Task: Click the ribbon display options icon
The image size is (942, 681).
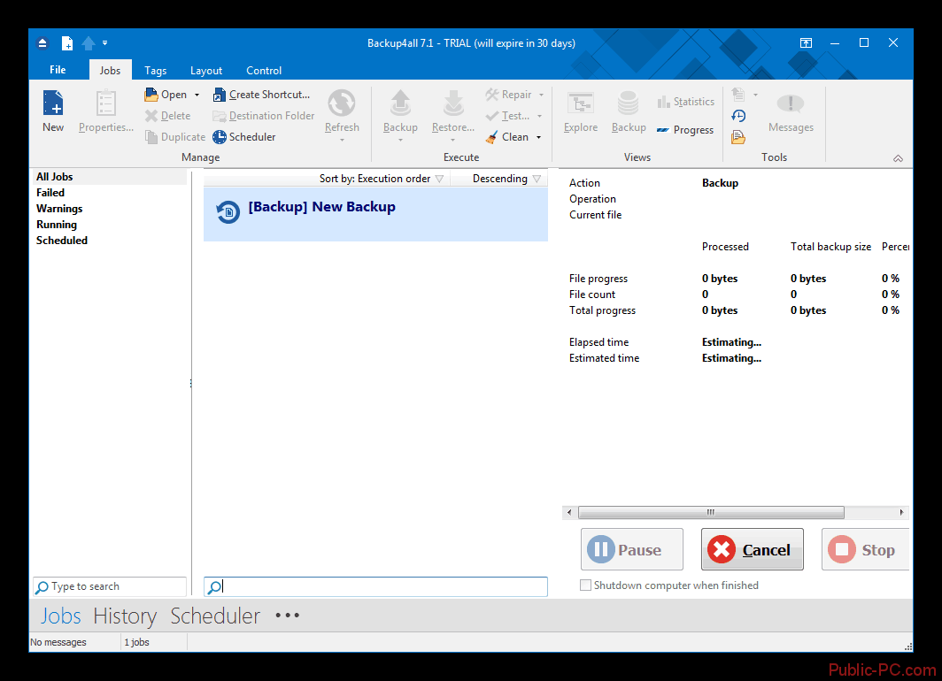Action: pos(806,43)
